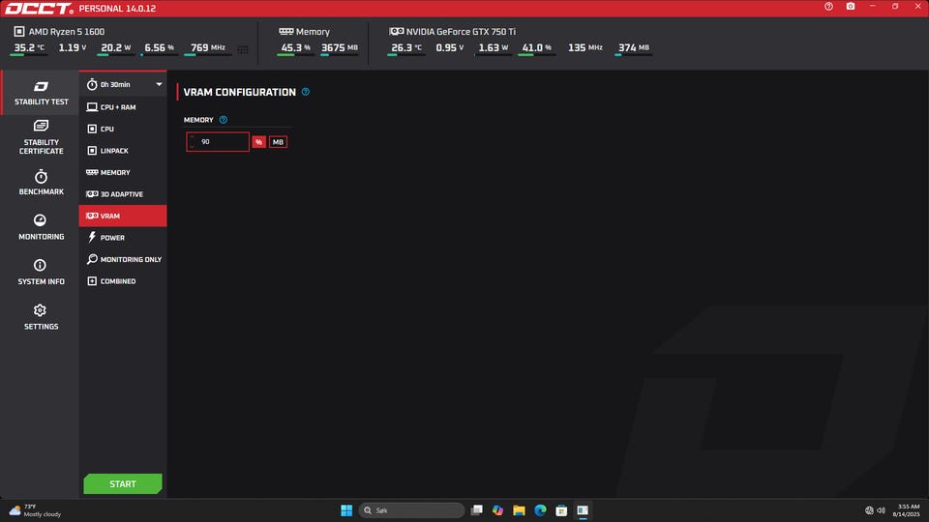The width and height of the screenshot is (929, 522).
Task: Select the CPU test
Action: pyautogui.click(x=123, y=129)
